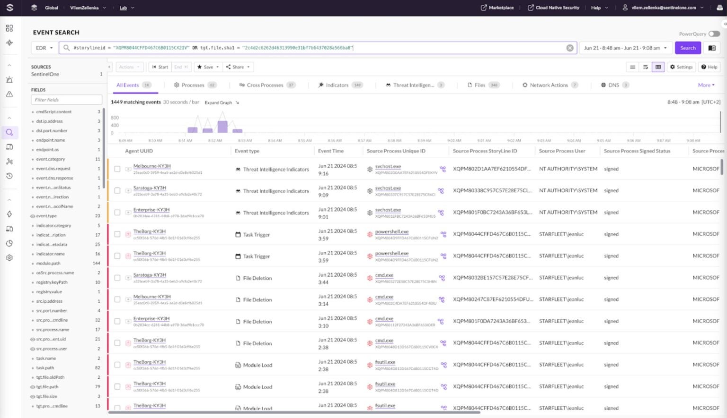Open the results Settings button
Screen dimensions: 727x418
click(681, 67)
